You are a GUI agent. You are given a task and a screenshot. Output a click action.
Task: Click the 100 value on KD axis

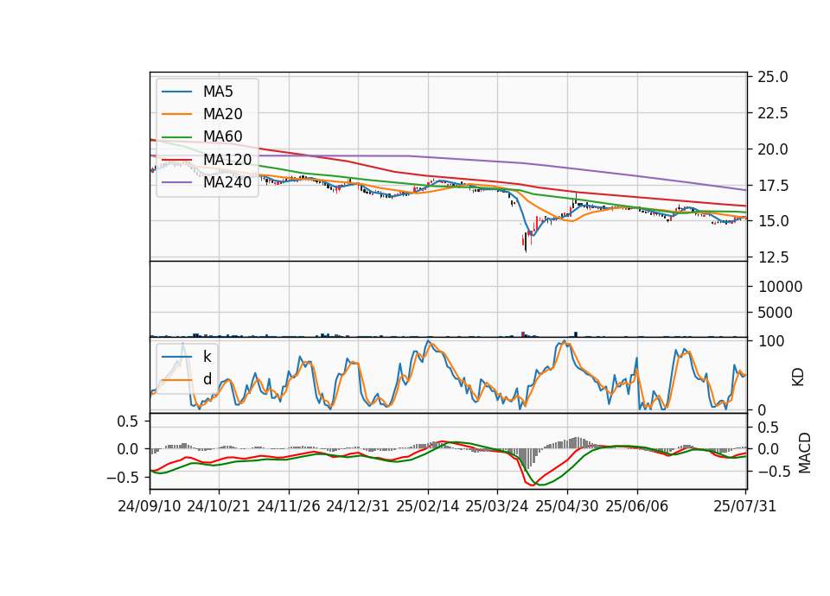[x=771, y=341]
